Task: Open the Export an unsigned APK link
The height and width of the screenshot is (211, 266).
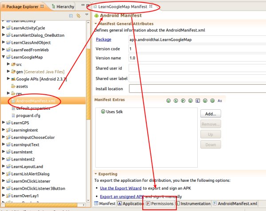Action: click(122, 196)
